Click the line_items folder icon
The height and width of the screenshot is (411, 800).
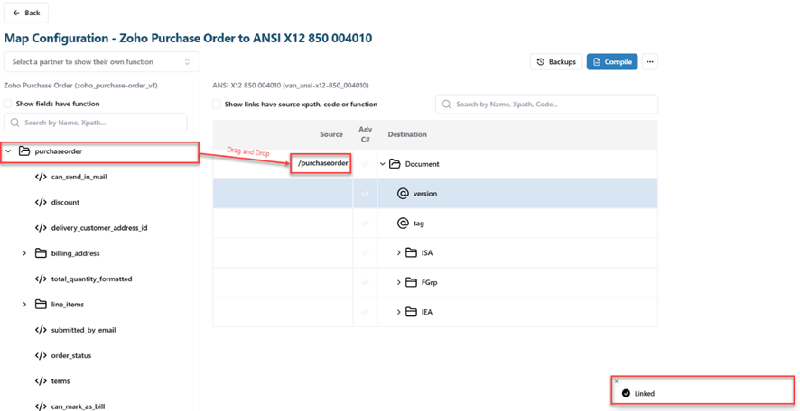click(x=41, y=305)
